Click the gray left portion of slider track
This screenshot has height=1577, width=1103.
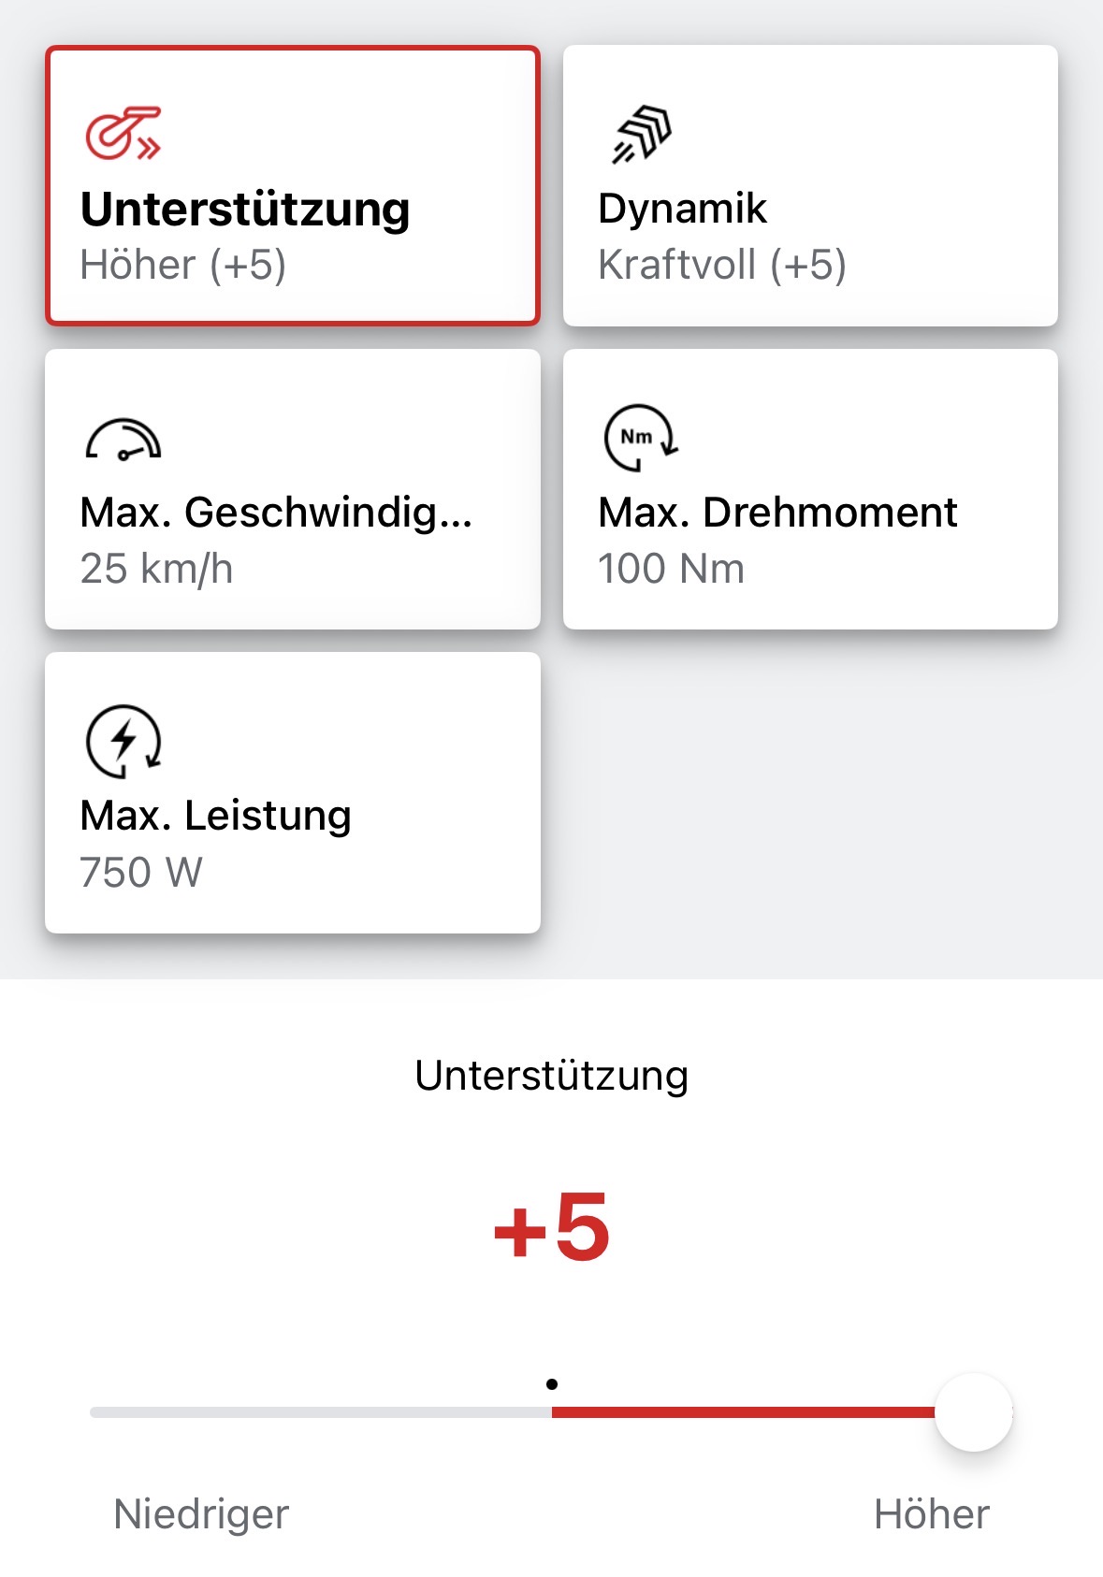(318, 1412)
